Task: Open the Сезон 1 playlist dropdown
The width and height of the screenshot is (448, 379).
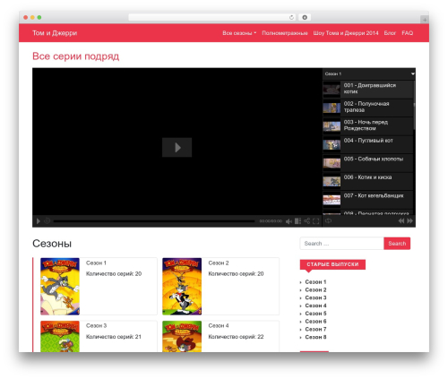Action: click(369, 73)
